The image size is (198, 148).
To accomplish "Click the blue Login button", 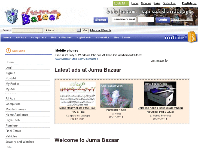I will click(x=163, y=20).
